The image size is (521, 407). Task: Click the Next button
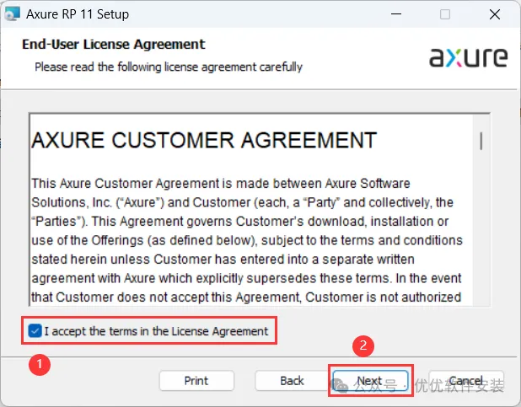(x=370, y=380)
